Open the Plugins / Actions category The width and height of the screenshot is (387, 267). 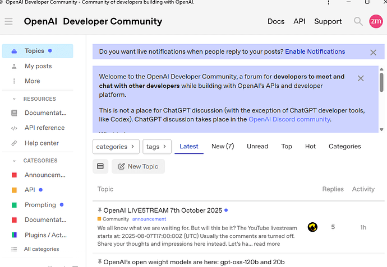pyautogui.click(x=38, y=235)
